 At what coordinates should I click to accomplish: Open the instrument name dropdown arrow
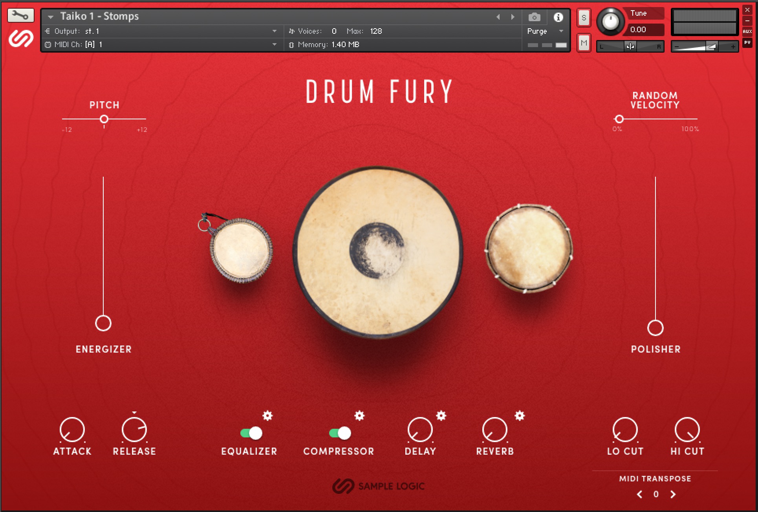click(50, 17)
